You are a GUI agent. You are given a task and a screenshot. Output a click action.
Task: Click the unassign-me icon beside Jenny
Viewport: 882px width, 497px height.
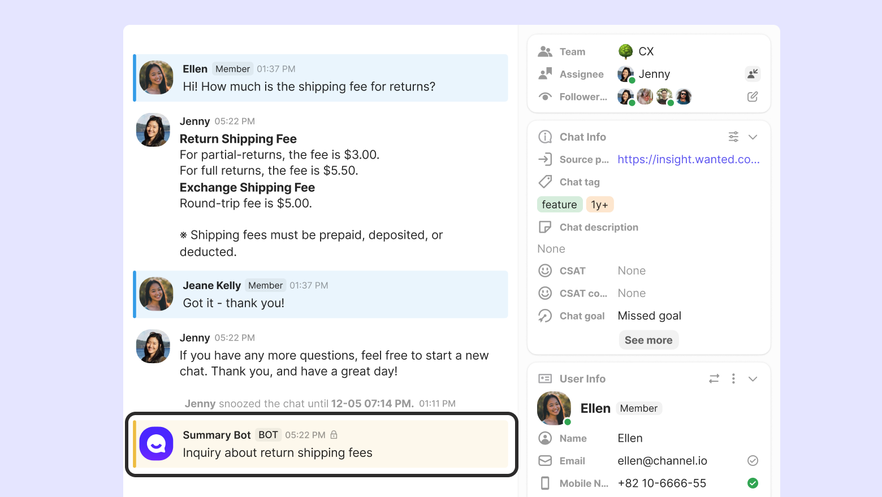pyautogui.click(x=753, y=74)
